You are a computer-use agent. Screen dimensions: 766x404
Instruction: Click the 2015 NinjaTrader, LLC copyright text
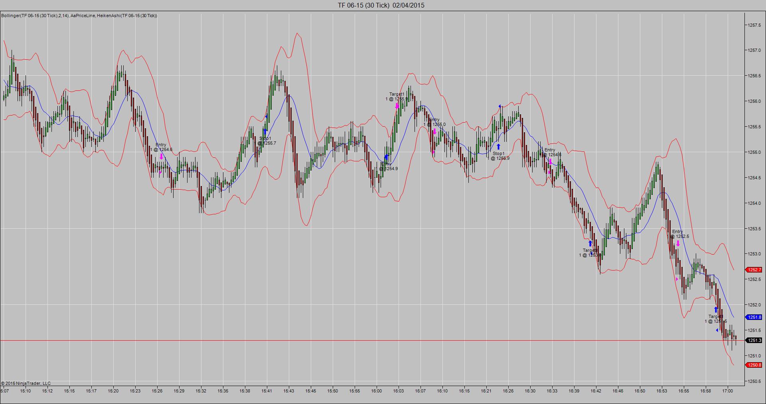tap(26, 383)
